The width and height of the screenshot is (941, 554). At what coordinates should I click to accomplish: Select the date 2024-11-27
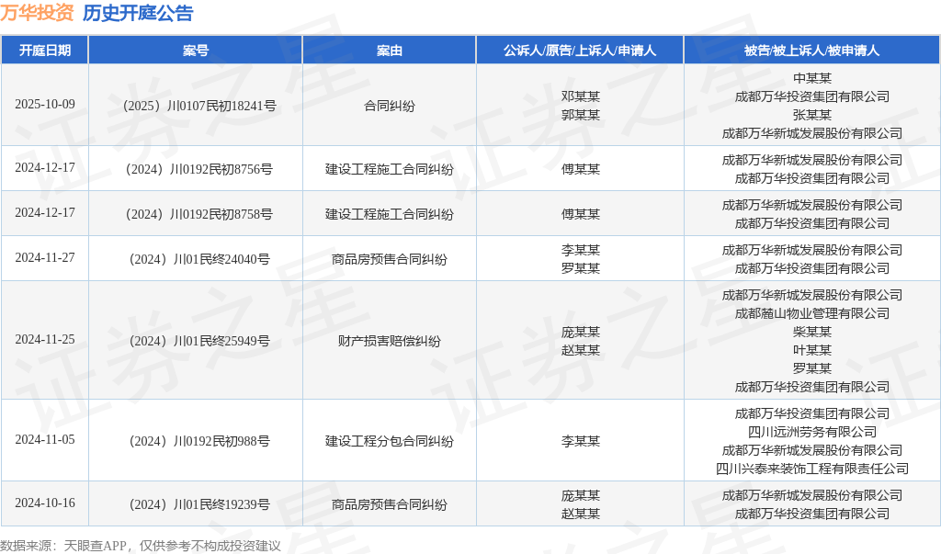click(45, 258)
